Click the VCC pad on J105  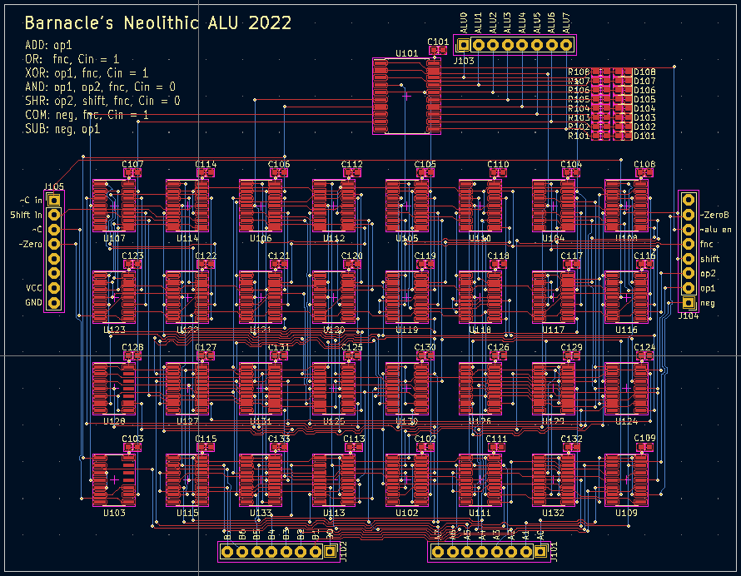pyautogui.click(x=54, y=287)
